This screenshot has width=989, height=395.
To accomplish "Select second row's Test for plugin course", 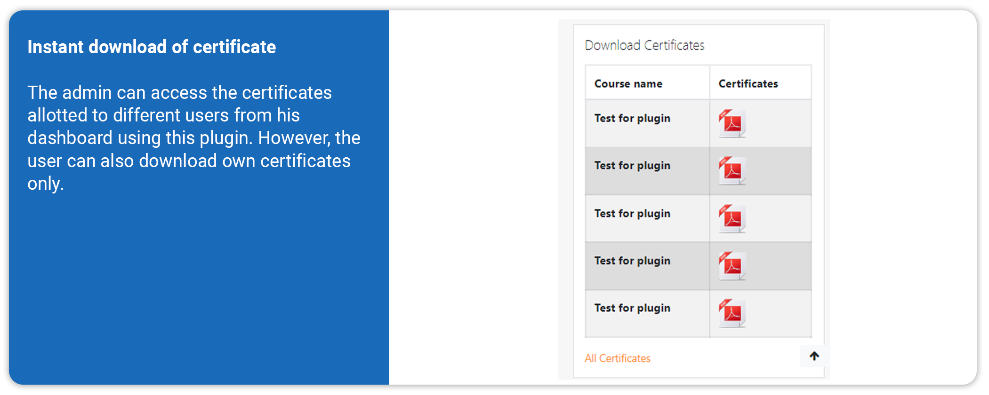I will (632, 166).
